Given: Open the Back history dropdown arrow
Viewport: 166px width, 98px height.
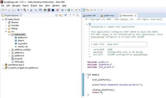Looking at the screenshot, I should tap(95, 10).
